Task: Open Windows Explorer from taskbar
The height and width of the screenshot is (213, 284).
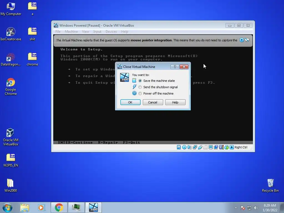Action: pyautogui.click(x=25, y=207)
